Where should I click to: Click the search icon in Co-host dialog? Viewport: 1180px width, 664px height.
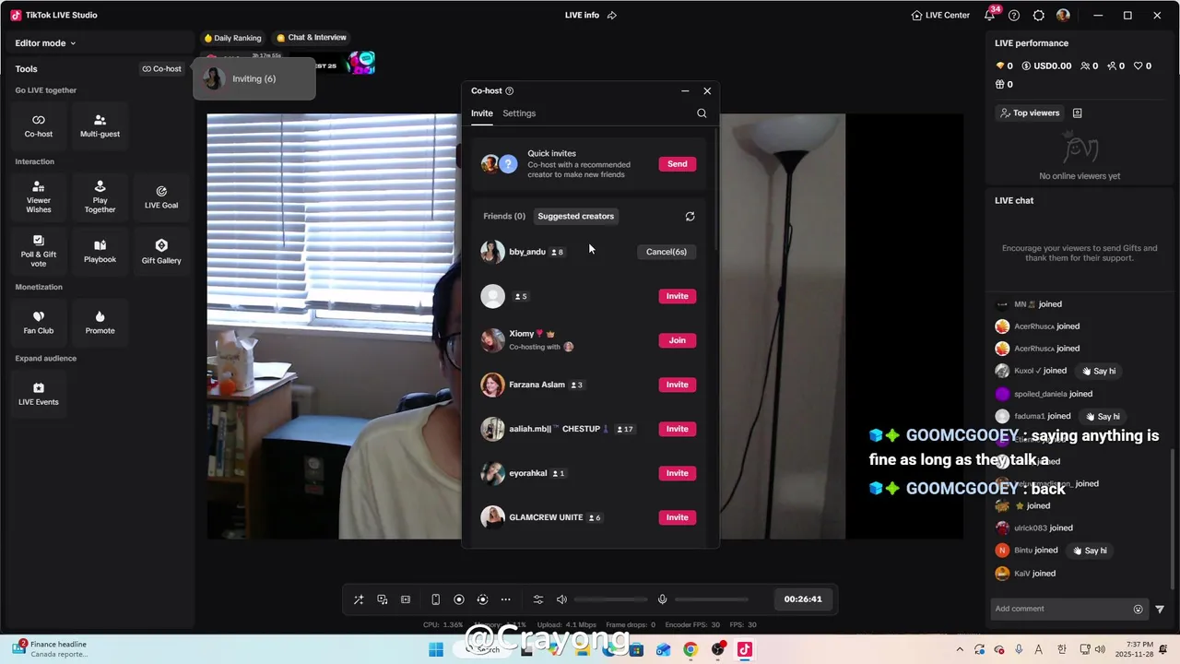702,113
